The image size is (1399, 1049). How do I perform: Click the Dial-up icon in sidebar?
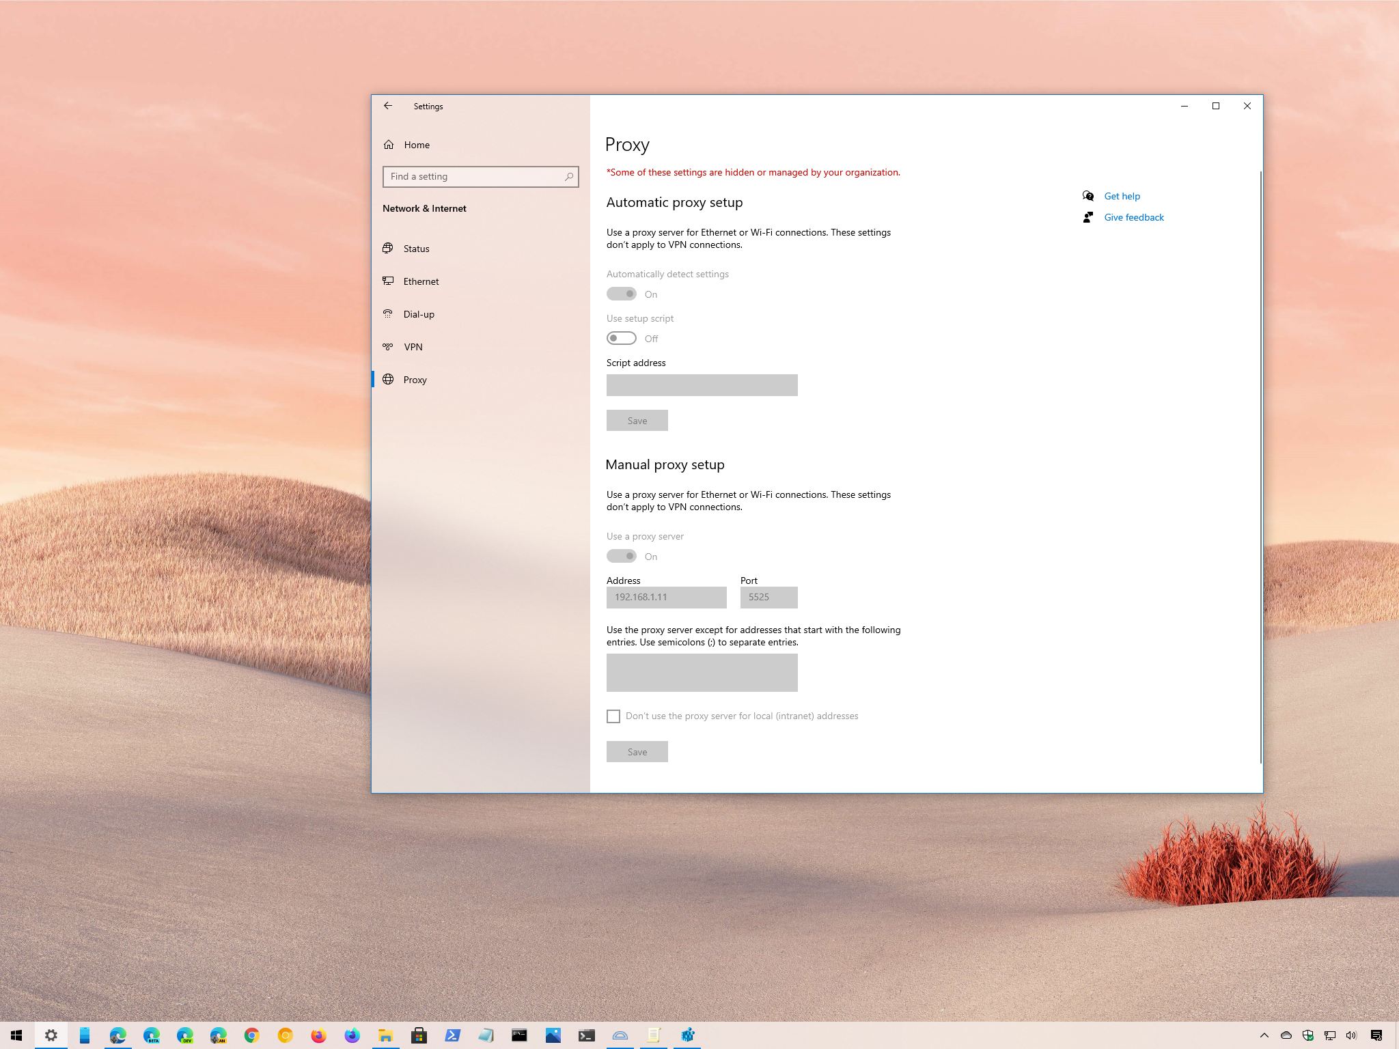(x=390, y=314)
